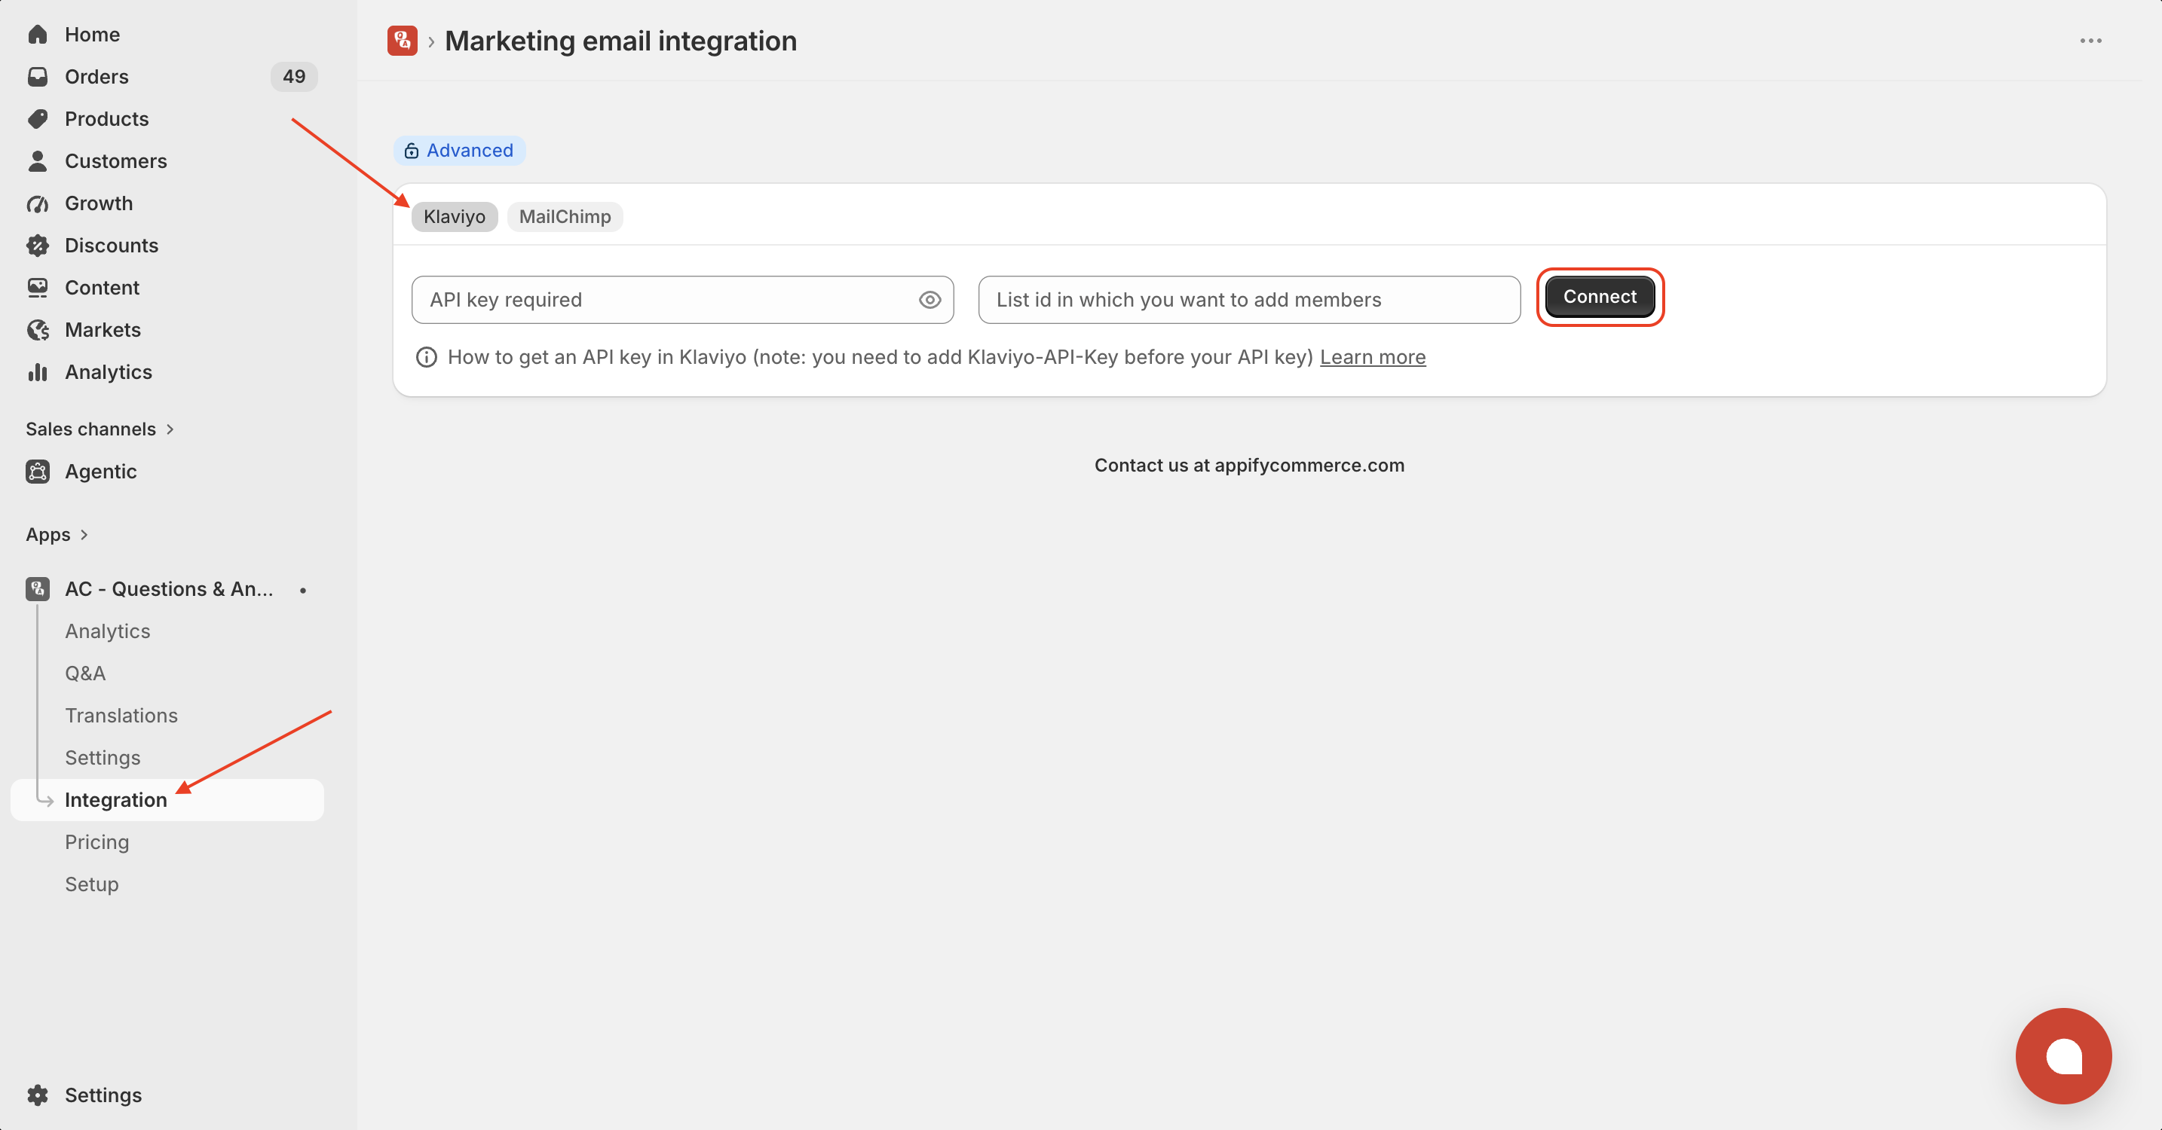Click the orders count badge 49

[x=294, y=76]
